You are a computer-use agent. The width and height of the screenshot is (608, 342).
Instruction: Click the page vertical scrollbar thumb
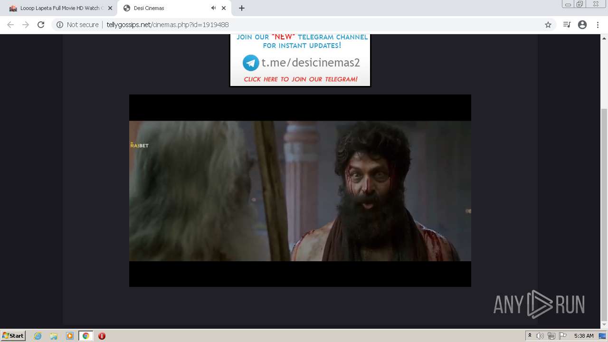604,214
